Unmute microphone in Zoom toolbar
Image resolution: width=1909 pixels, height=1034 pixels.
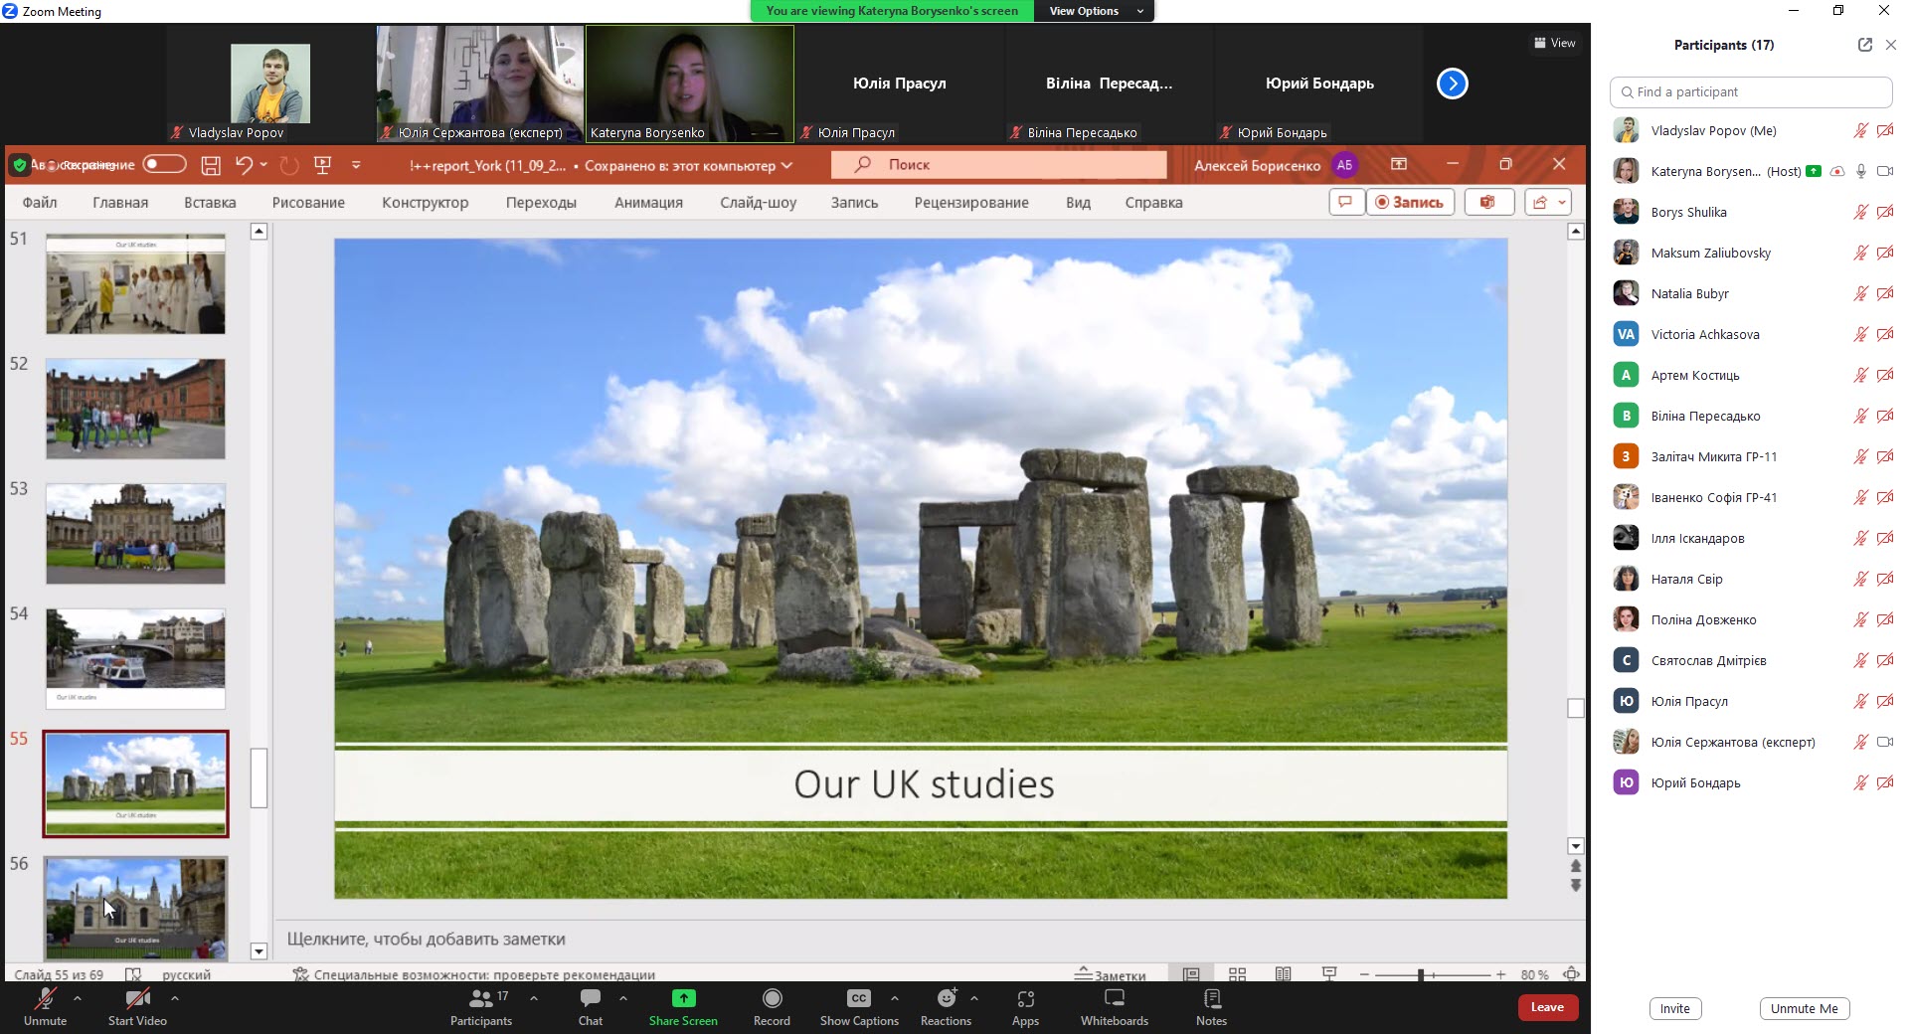[x=46, y=999]
